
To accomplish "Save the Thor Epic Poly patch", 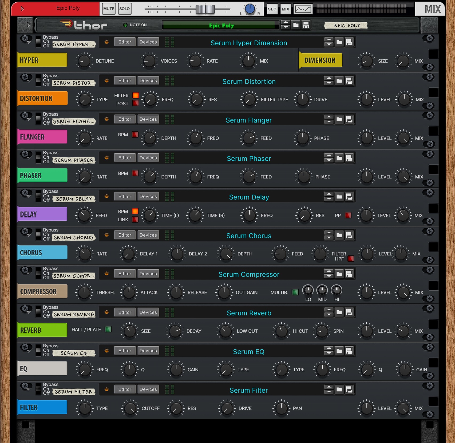I will point(306,25).
